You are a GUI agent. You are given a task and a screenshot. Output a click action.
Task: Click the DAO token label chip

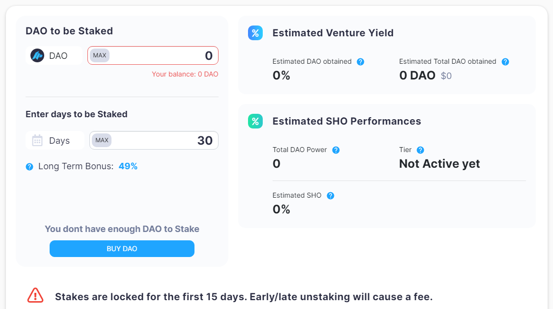54,55
